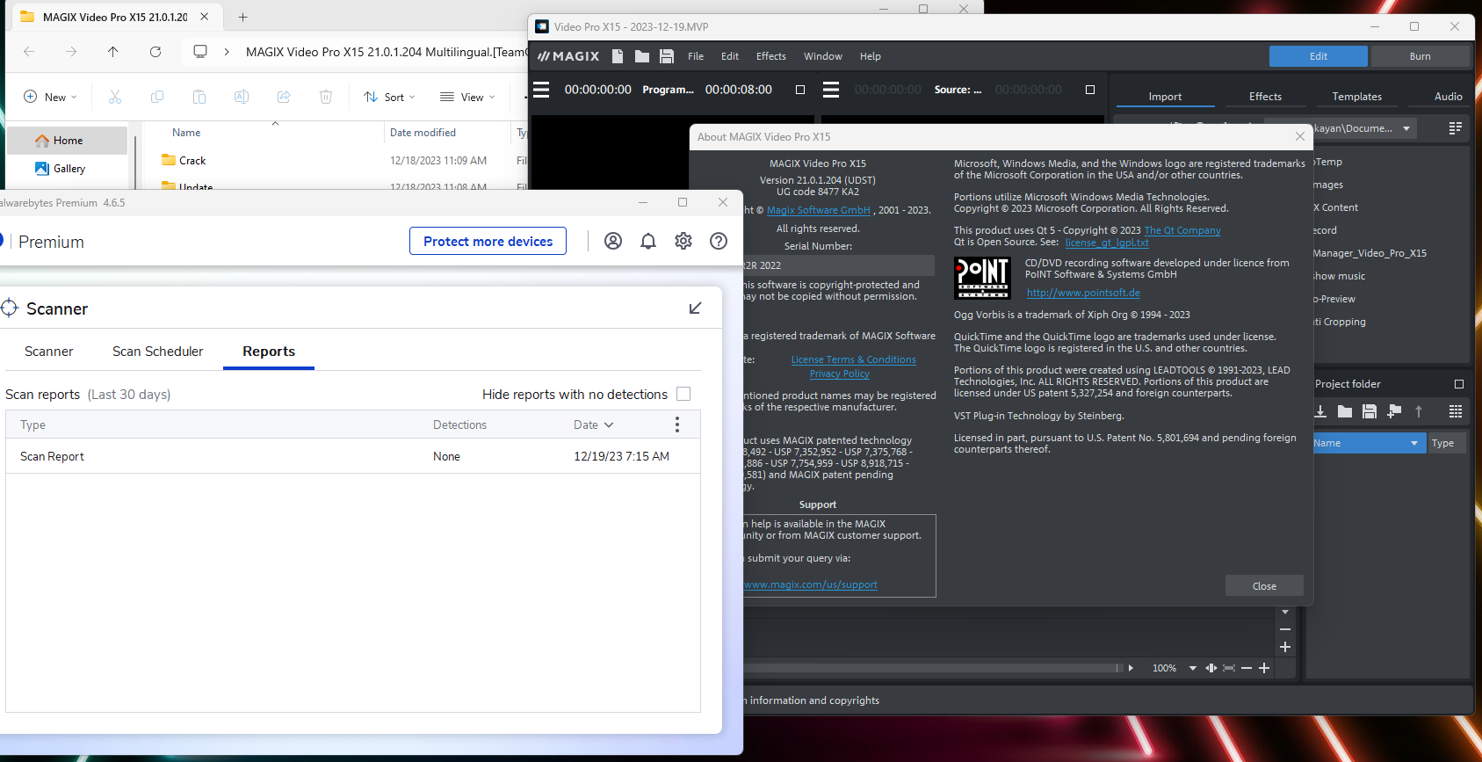This screenshot has height=762, width=1482.
Task: Click the MAGIX open project folder icon
Action: coord(642,56)
